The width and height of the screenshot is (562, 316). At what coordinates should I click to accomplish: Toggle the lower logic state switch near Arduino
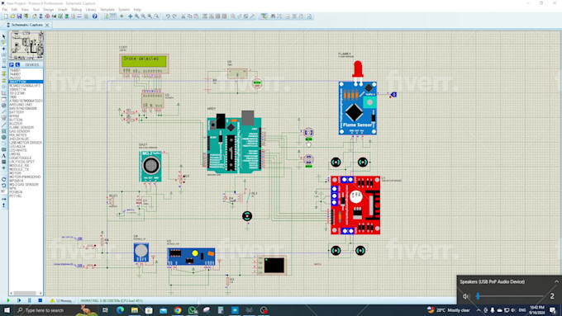pos(308,159)
